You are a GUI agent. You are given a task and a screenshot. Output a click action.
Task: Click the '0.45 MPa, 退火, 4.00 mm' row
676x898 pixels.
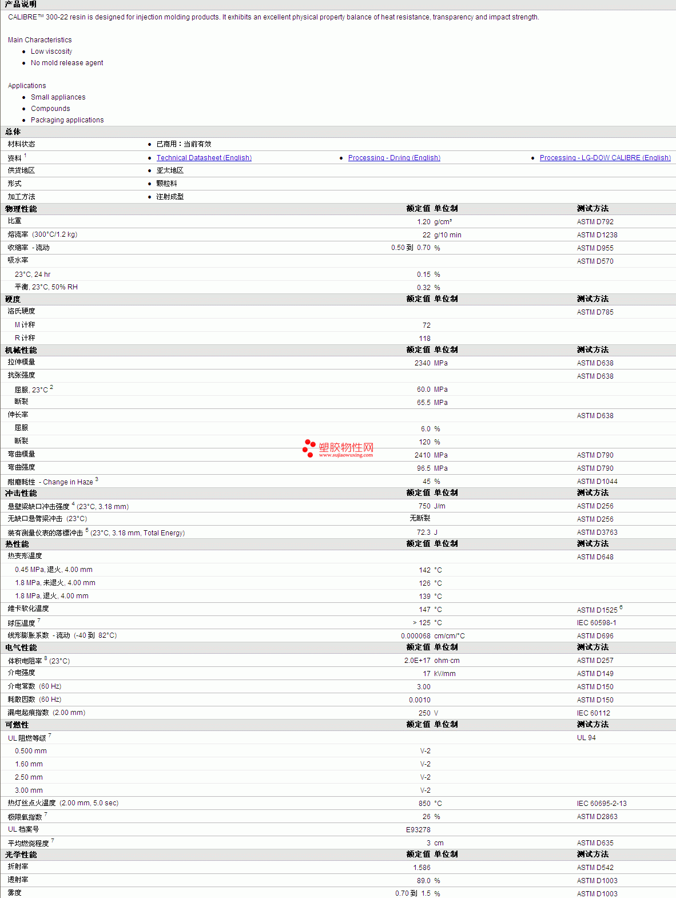point(337,570)
